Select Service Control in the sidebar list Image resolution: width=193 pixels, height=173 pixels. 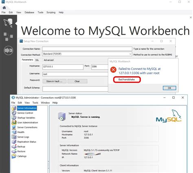pos(25,113)
